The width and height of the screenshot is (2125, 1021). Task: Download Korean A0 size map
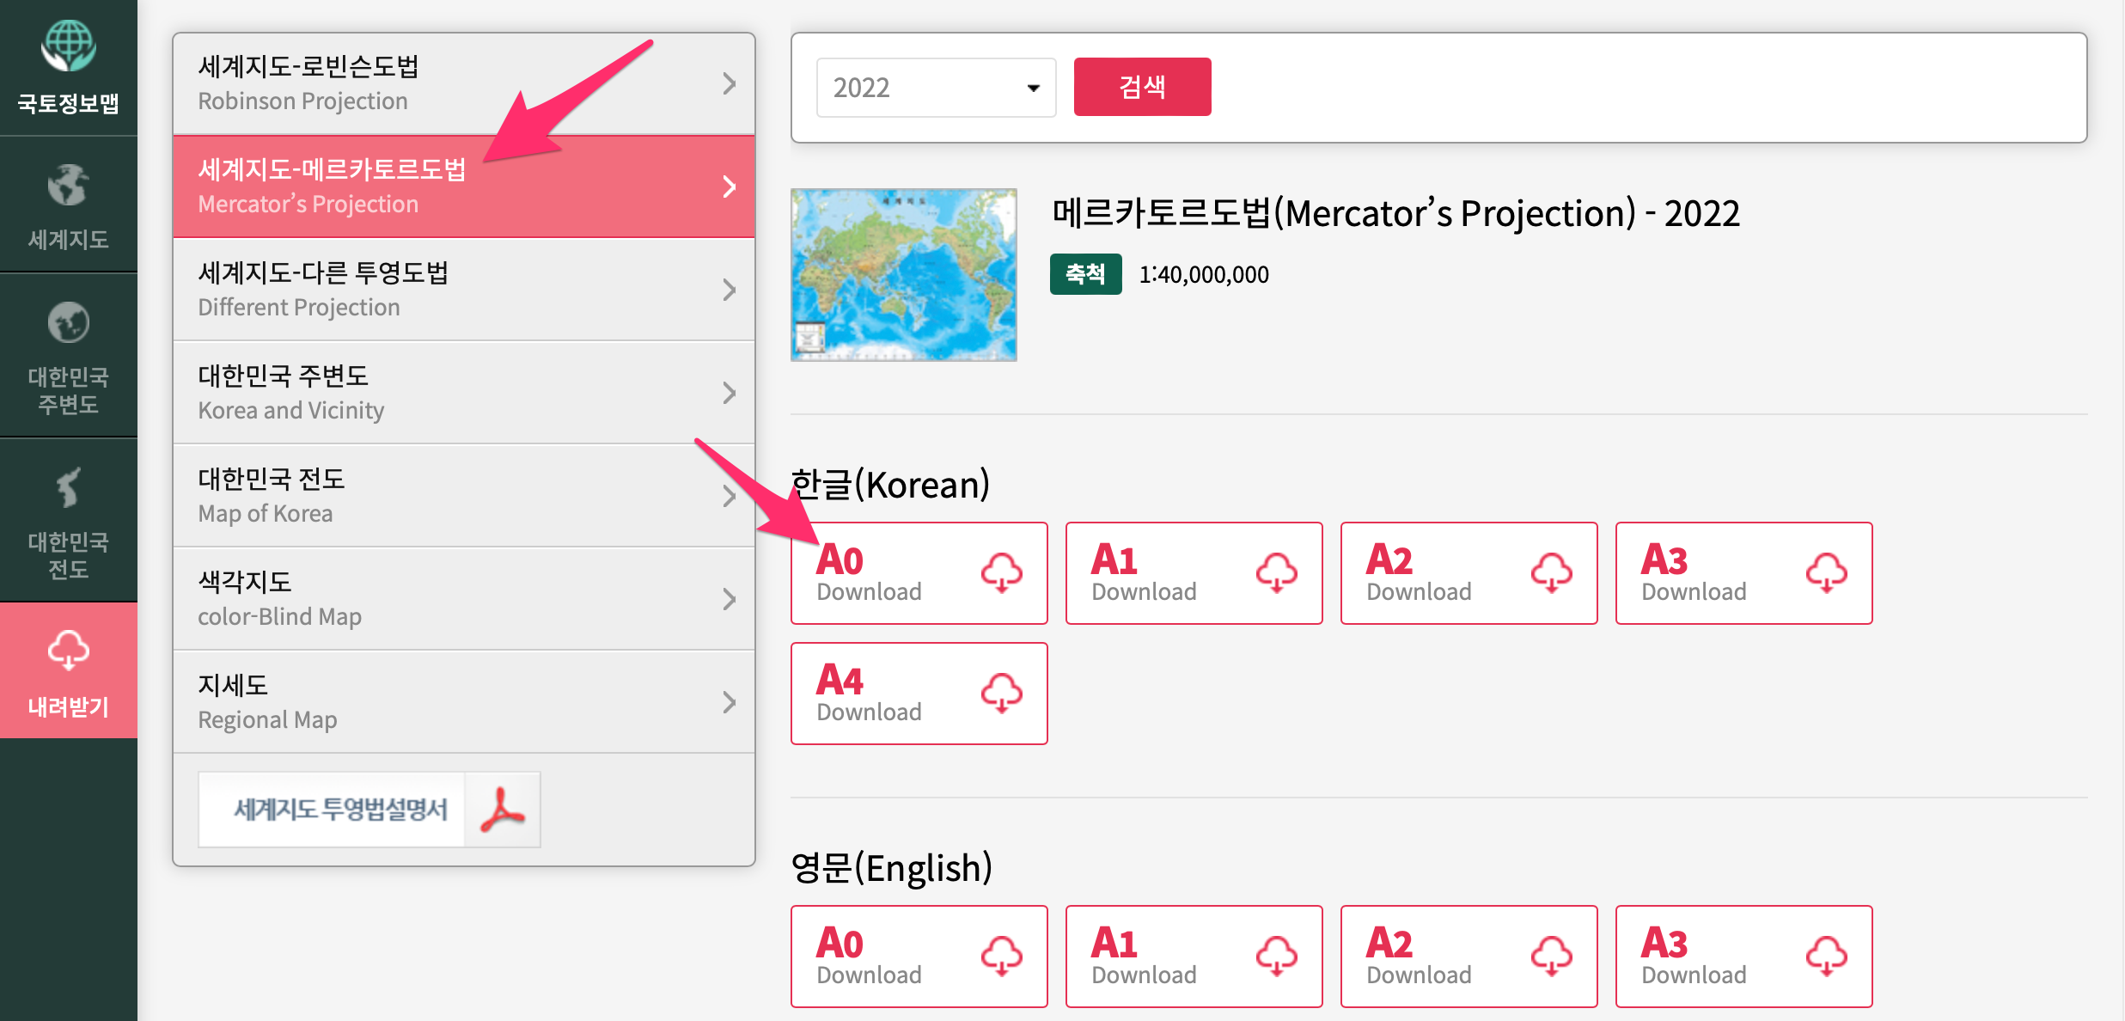point(919,573)
